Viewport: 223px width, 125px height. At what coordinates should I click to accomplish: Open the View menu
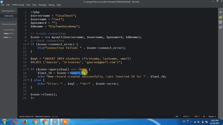tap(34, 5)
